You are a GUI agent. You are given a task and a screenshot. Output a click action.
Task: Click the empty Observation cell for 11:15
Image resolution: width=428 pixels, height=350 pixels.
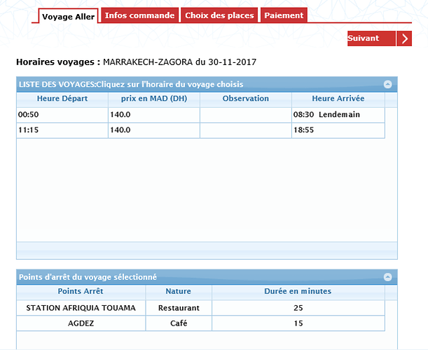(x=246, y=130)
